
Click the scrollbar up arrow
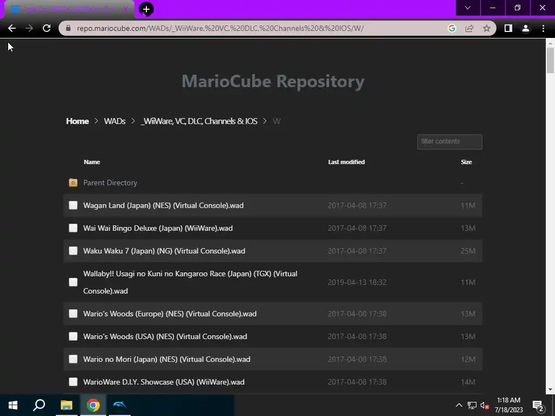[550, 43]
